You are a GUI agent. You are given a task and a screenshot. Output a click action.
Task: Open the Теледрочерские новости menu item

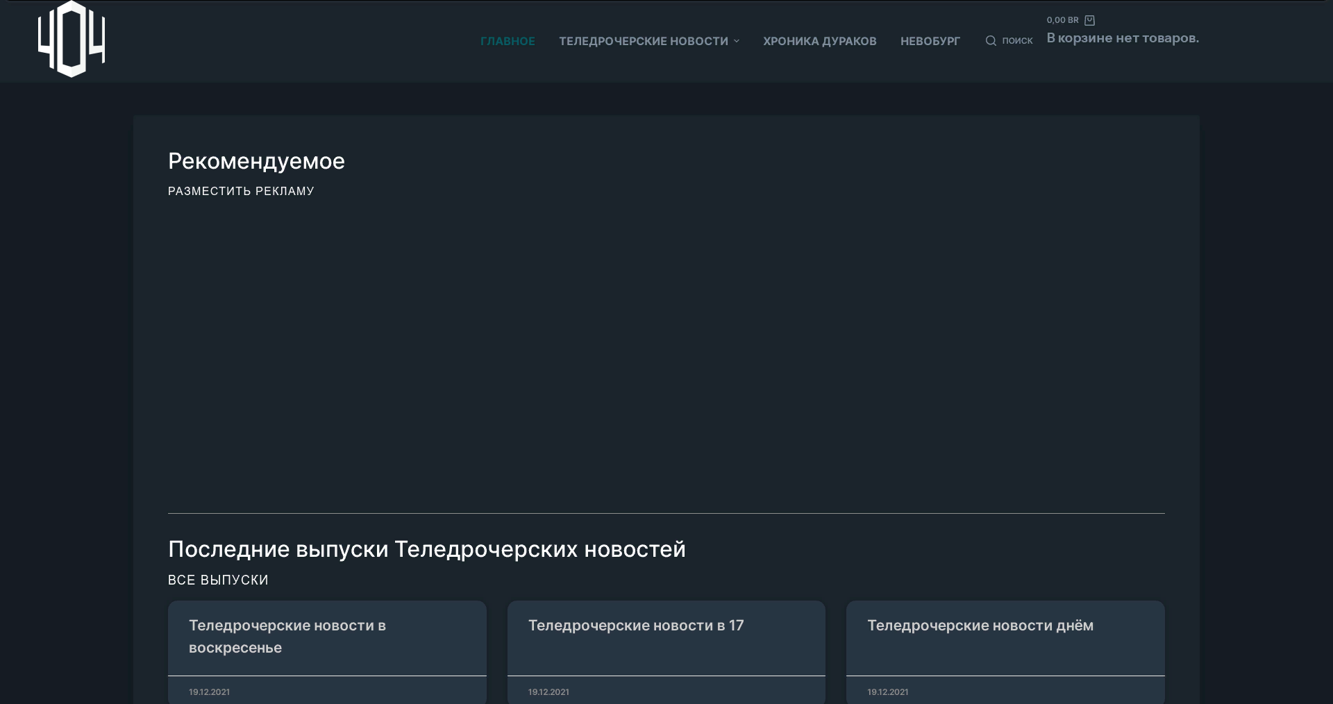coord(644,41)
